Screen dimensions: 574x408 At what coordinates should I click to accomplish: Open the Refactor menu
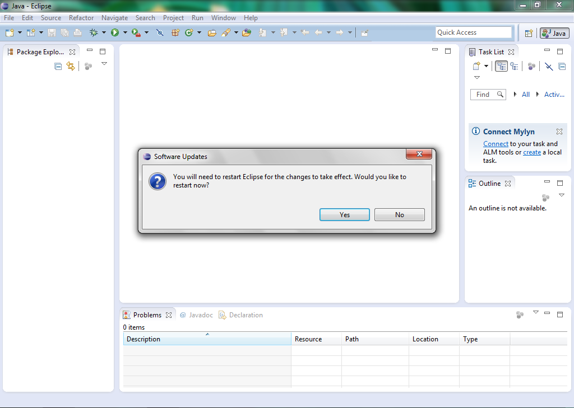click(x=81, y=18)
